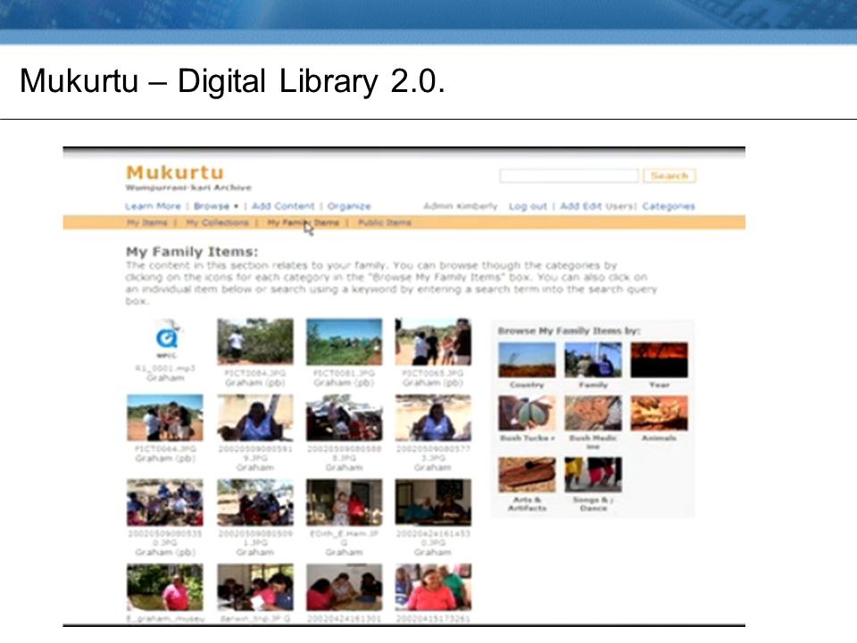Open the photo thumbnail ending 0509 1.JPG

255,503
